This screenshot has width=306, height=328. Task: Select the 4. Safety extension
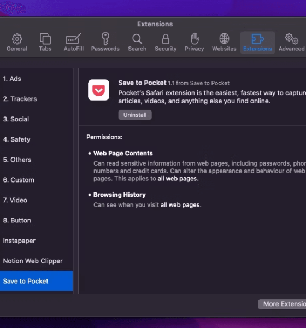pyautogui.click(x=37, y=139)
